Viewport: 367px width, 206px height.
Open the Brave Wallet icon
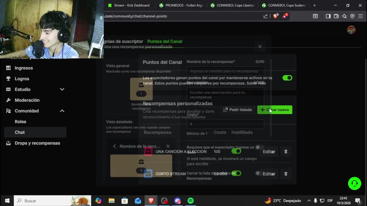[336, 16]
